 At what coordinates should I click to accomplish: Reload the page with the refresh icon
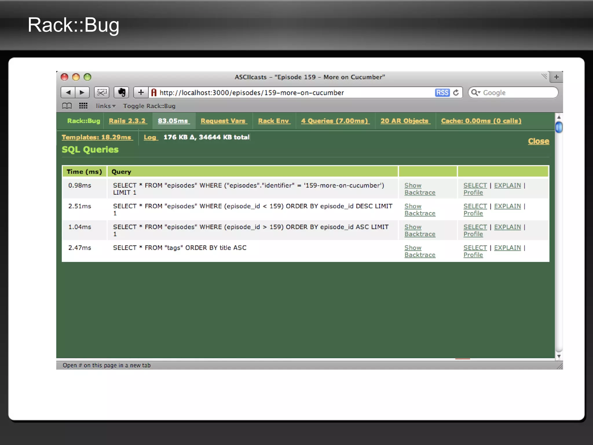click(x=456, y=93)
